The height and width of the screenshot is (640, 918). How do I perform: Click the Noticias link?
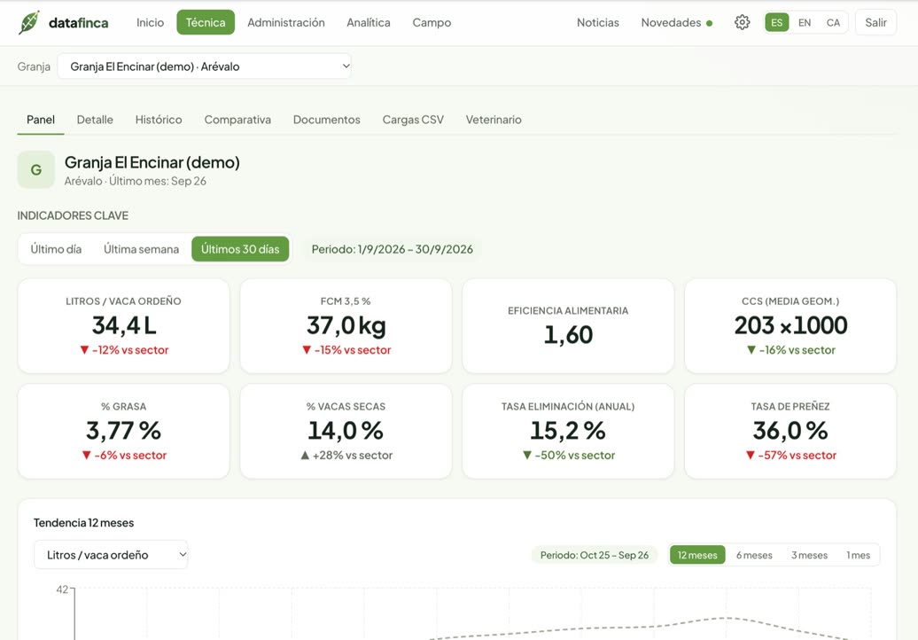click(598, 22)
